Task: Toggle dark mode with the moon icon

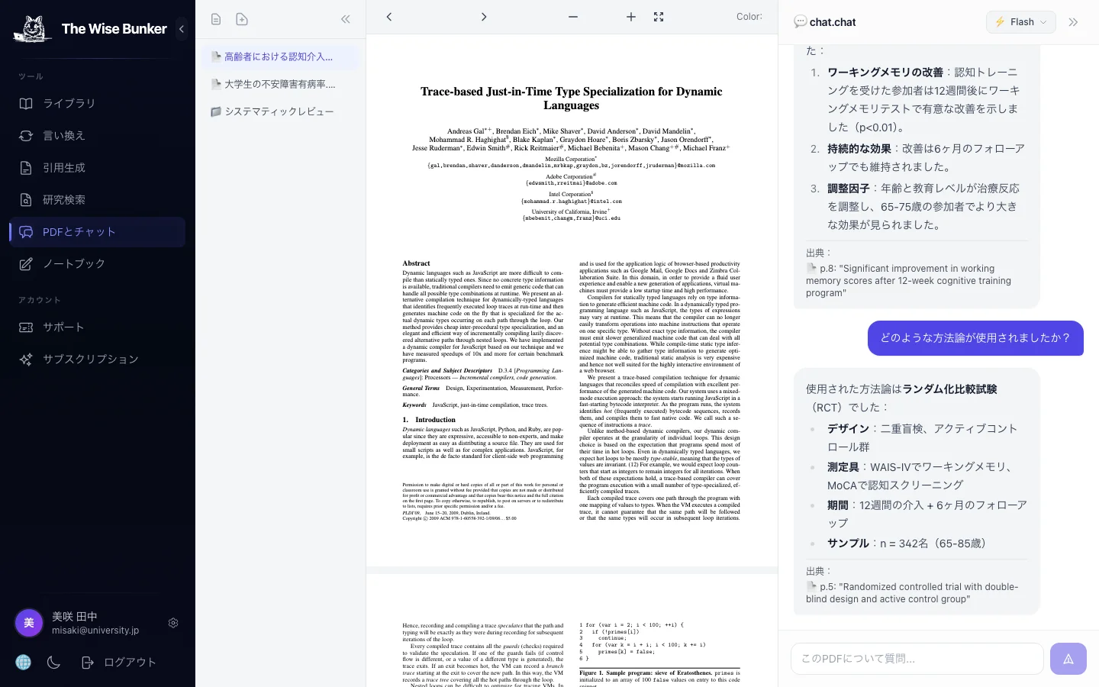Action: [x=53, y=662]
